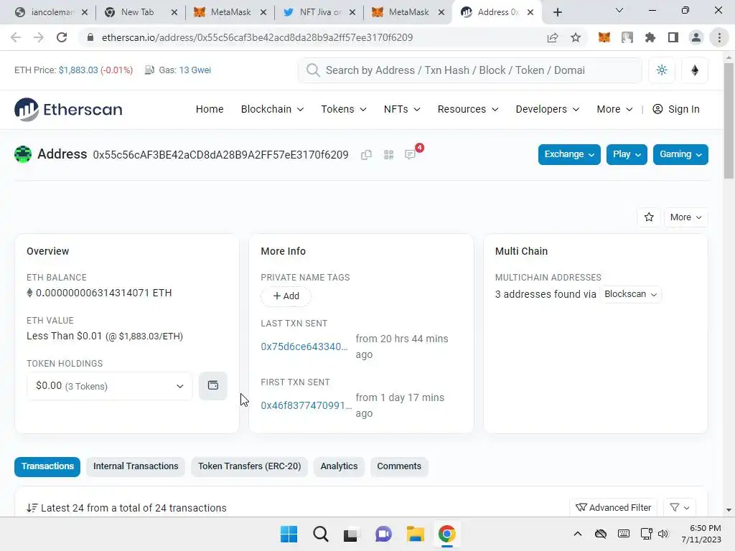Open Windows taskbar search
This screenshot has height=551, width=735.
click(321, 534)
